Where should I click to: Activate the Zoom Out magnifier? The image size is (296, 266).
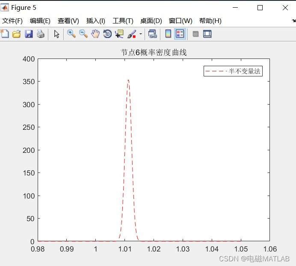click(83, 34)
